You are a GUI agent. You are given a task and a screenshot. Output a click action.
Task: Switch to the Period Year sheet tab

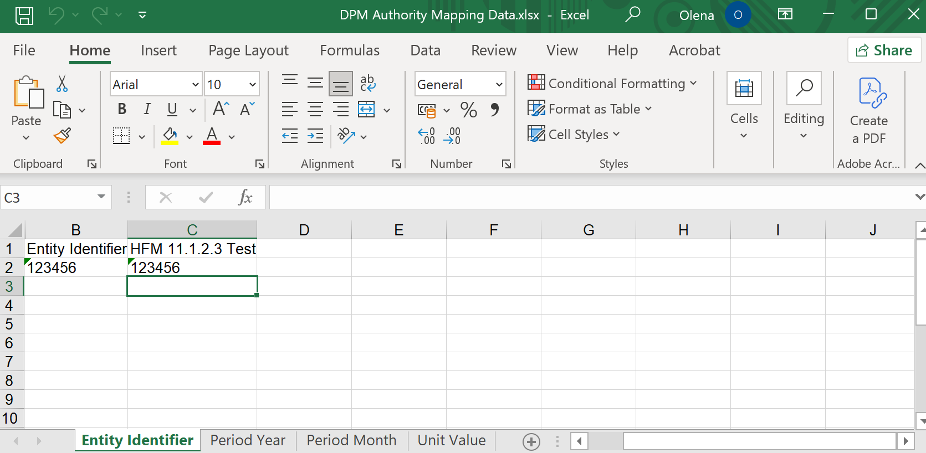pos(248,440)
